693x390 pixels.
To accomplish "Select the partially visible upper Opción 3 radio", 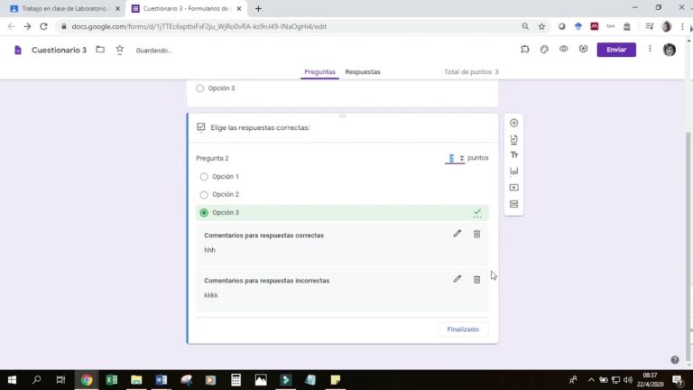I will [x=199, y=88].
